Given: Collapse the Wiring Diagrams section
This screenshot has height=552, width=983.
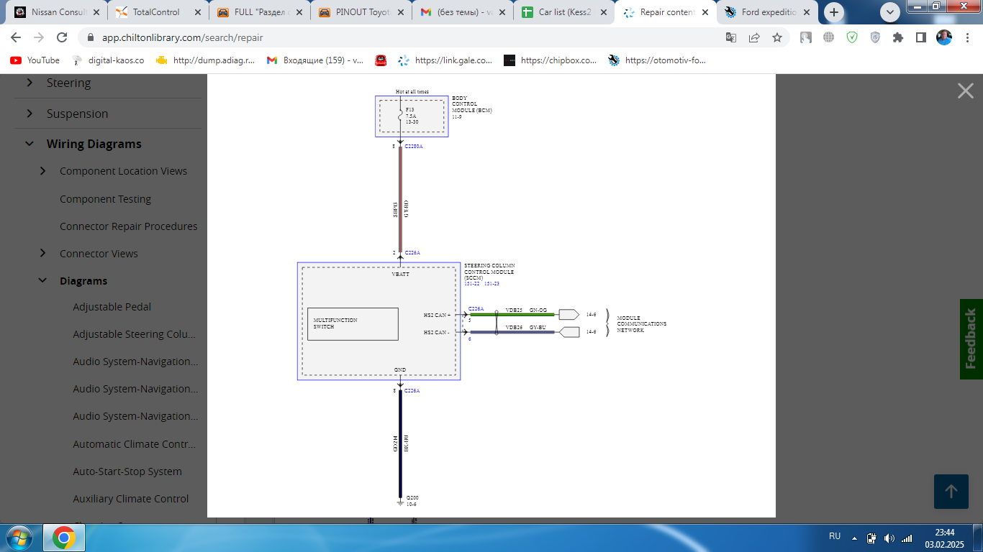Looking at the screenshot, I should pyautogui.click(x=30, y=144).
